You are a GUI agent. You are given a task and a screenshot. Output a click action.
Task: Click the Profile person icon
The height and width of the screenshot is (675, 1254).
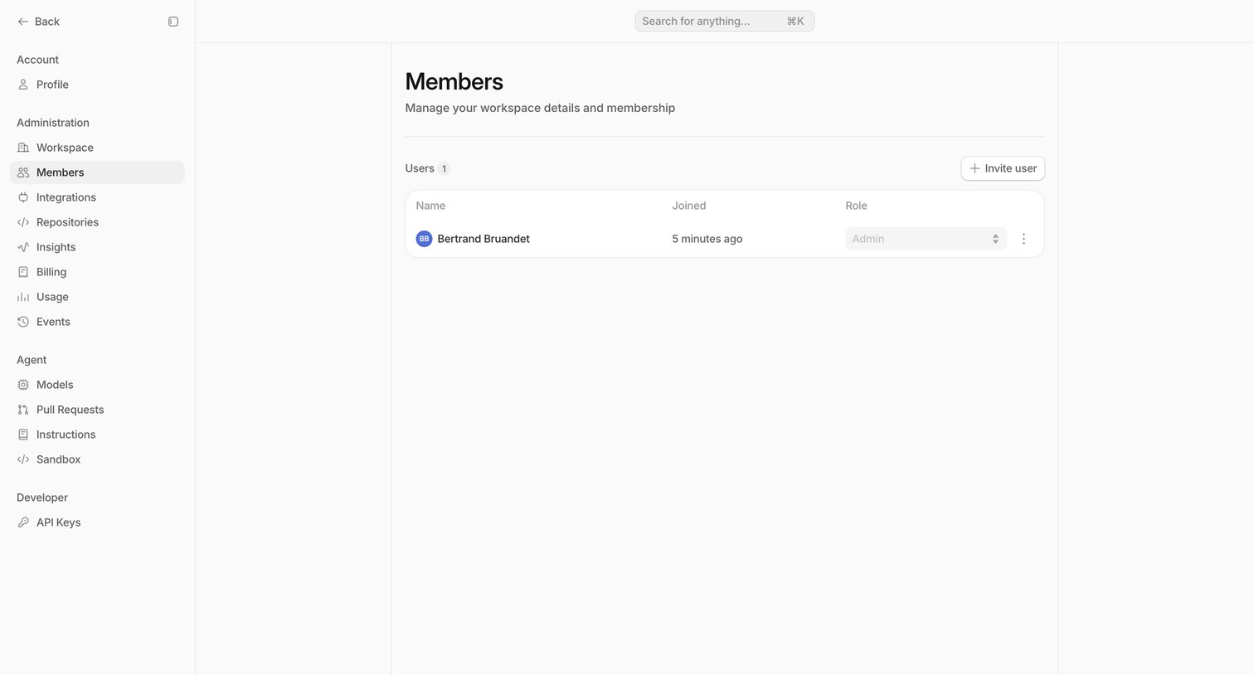[23, 85]
